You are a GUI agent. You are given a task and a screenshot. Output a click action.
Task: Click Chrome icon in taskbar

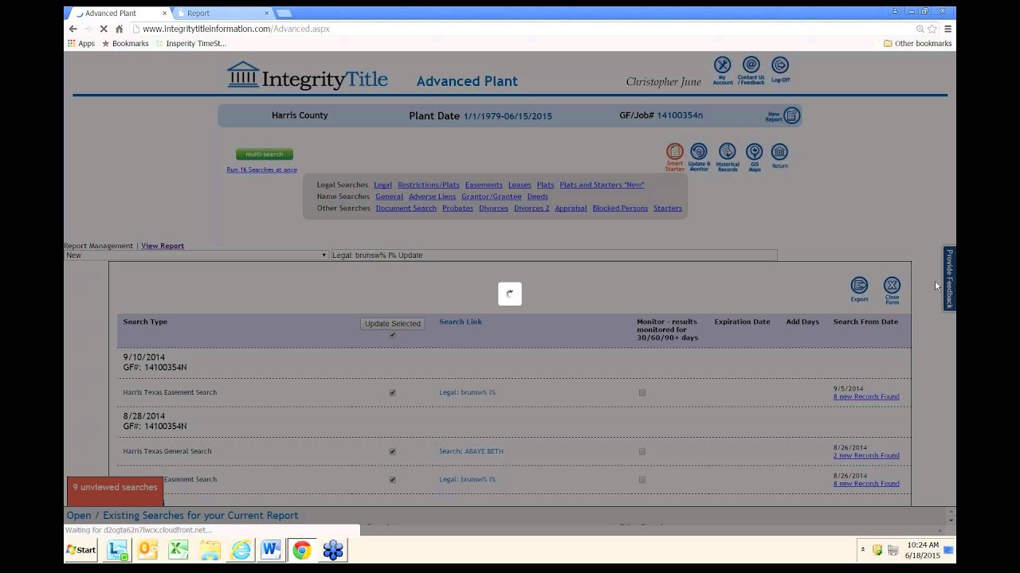point(302,550)
